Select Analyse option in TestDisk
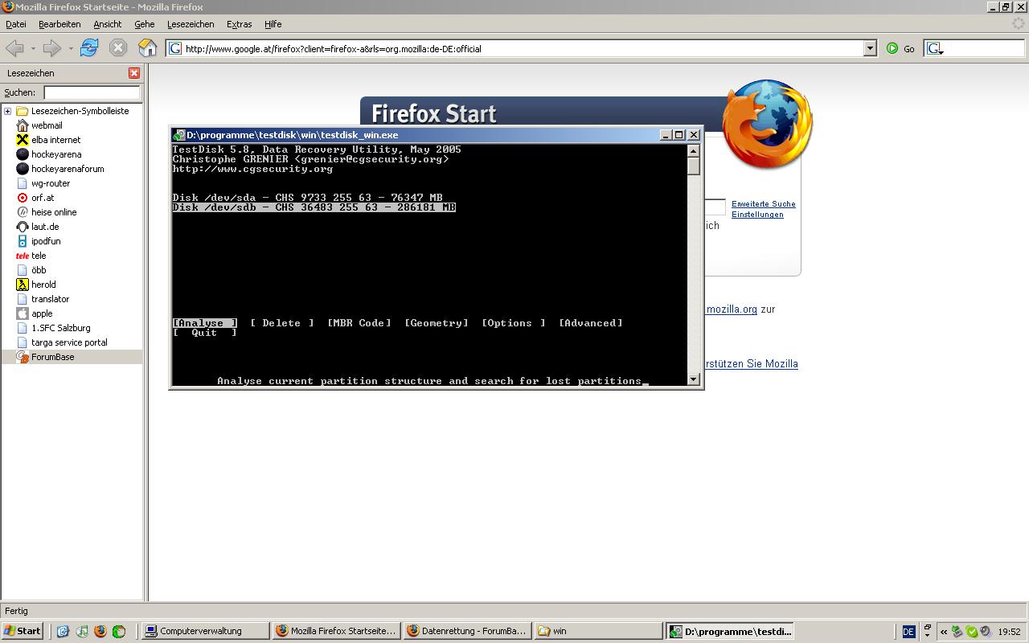 (205, 323)
